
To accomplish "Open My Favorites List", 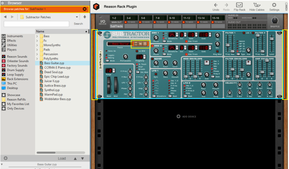I will 18,104.
